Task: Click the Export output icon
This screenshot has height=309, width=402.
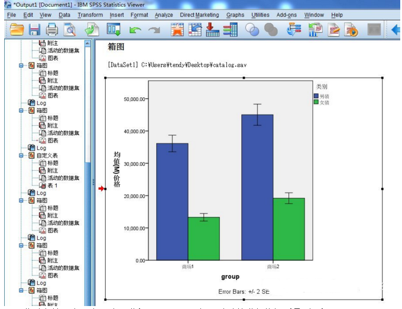Action: point(92,29)
